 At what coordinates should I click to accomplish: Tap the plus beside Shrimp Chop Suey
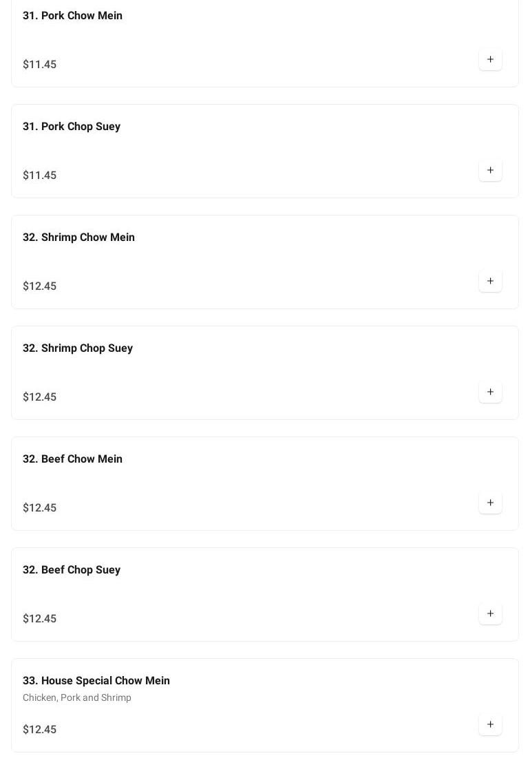tap(490, 392)
